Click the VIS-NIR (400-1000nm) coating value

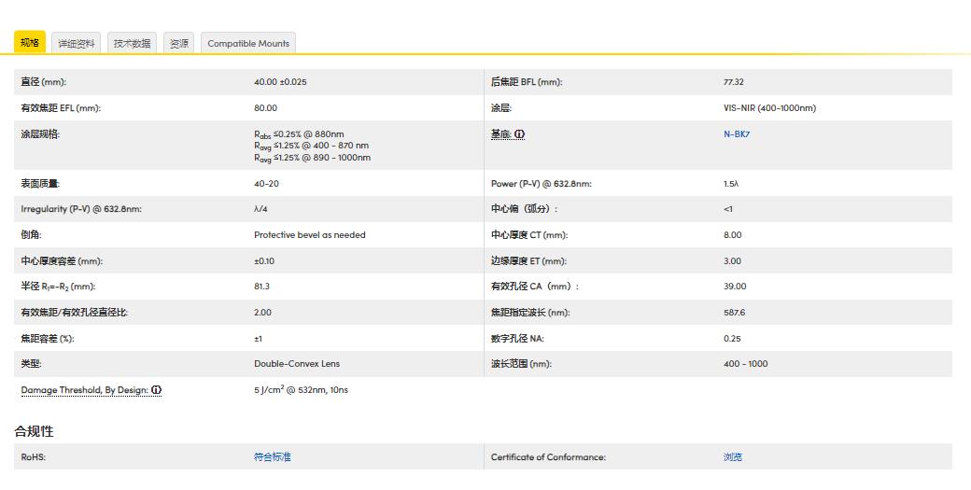(769, 108)
